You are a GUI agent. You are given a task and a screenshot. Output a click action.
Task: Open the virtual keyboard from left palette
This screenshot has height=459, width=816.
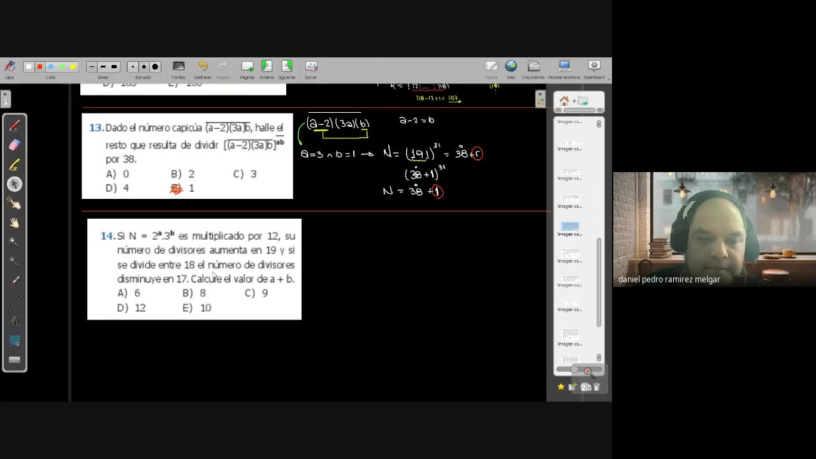point(15,360)
